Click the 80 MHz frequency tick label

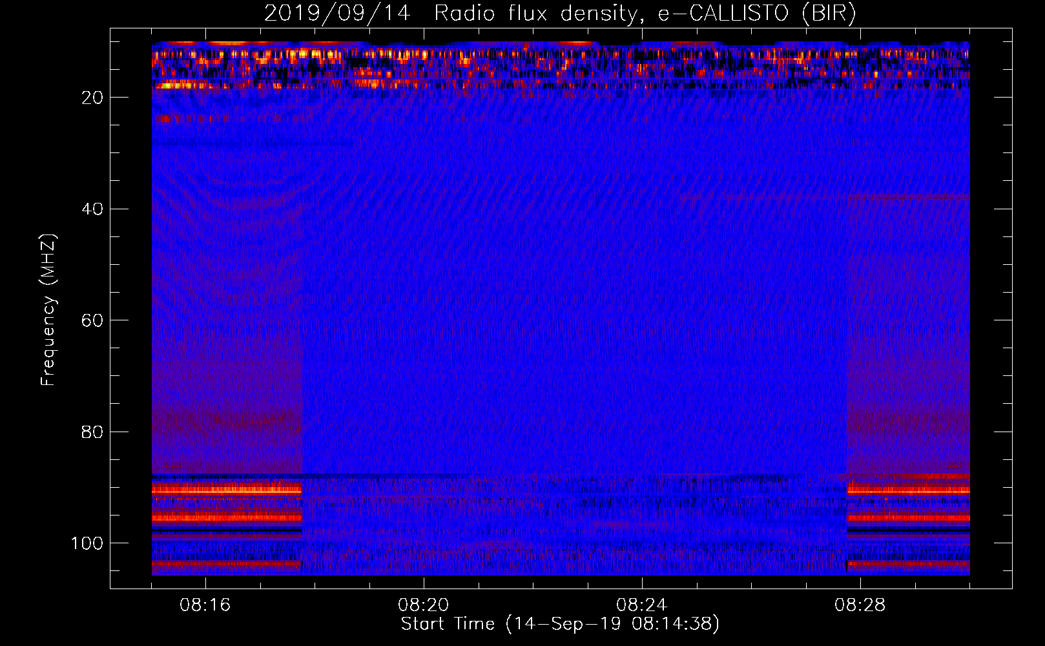pyautogui.click(x=93, y=432)
